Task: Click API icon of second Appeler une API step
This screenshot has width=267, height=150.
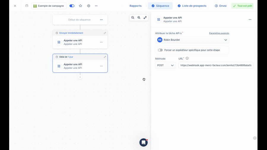Action: [59, 66]
